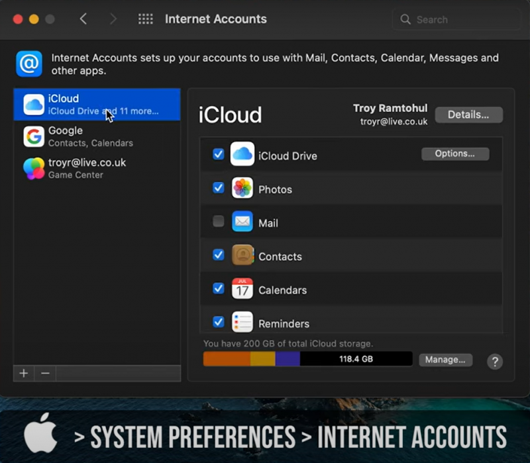Click the Game Center bubbles icon
The image size is (530, 463).
click(x=34, y=168)
